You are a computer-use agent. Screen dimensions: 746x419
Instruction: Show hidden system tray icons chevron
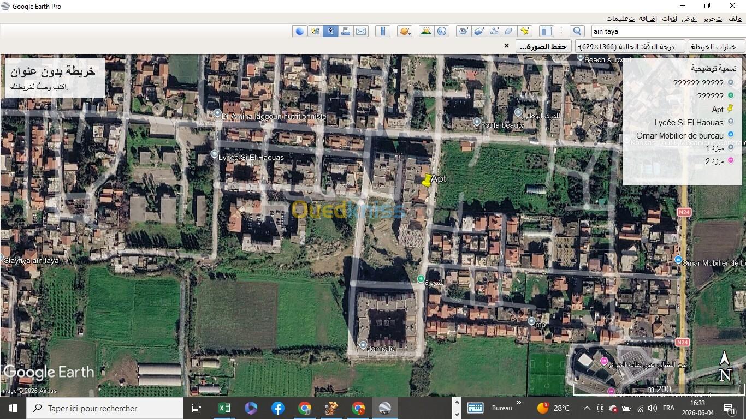point(587,408)
